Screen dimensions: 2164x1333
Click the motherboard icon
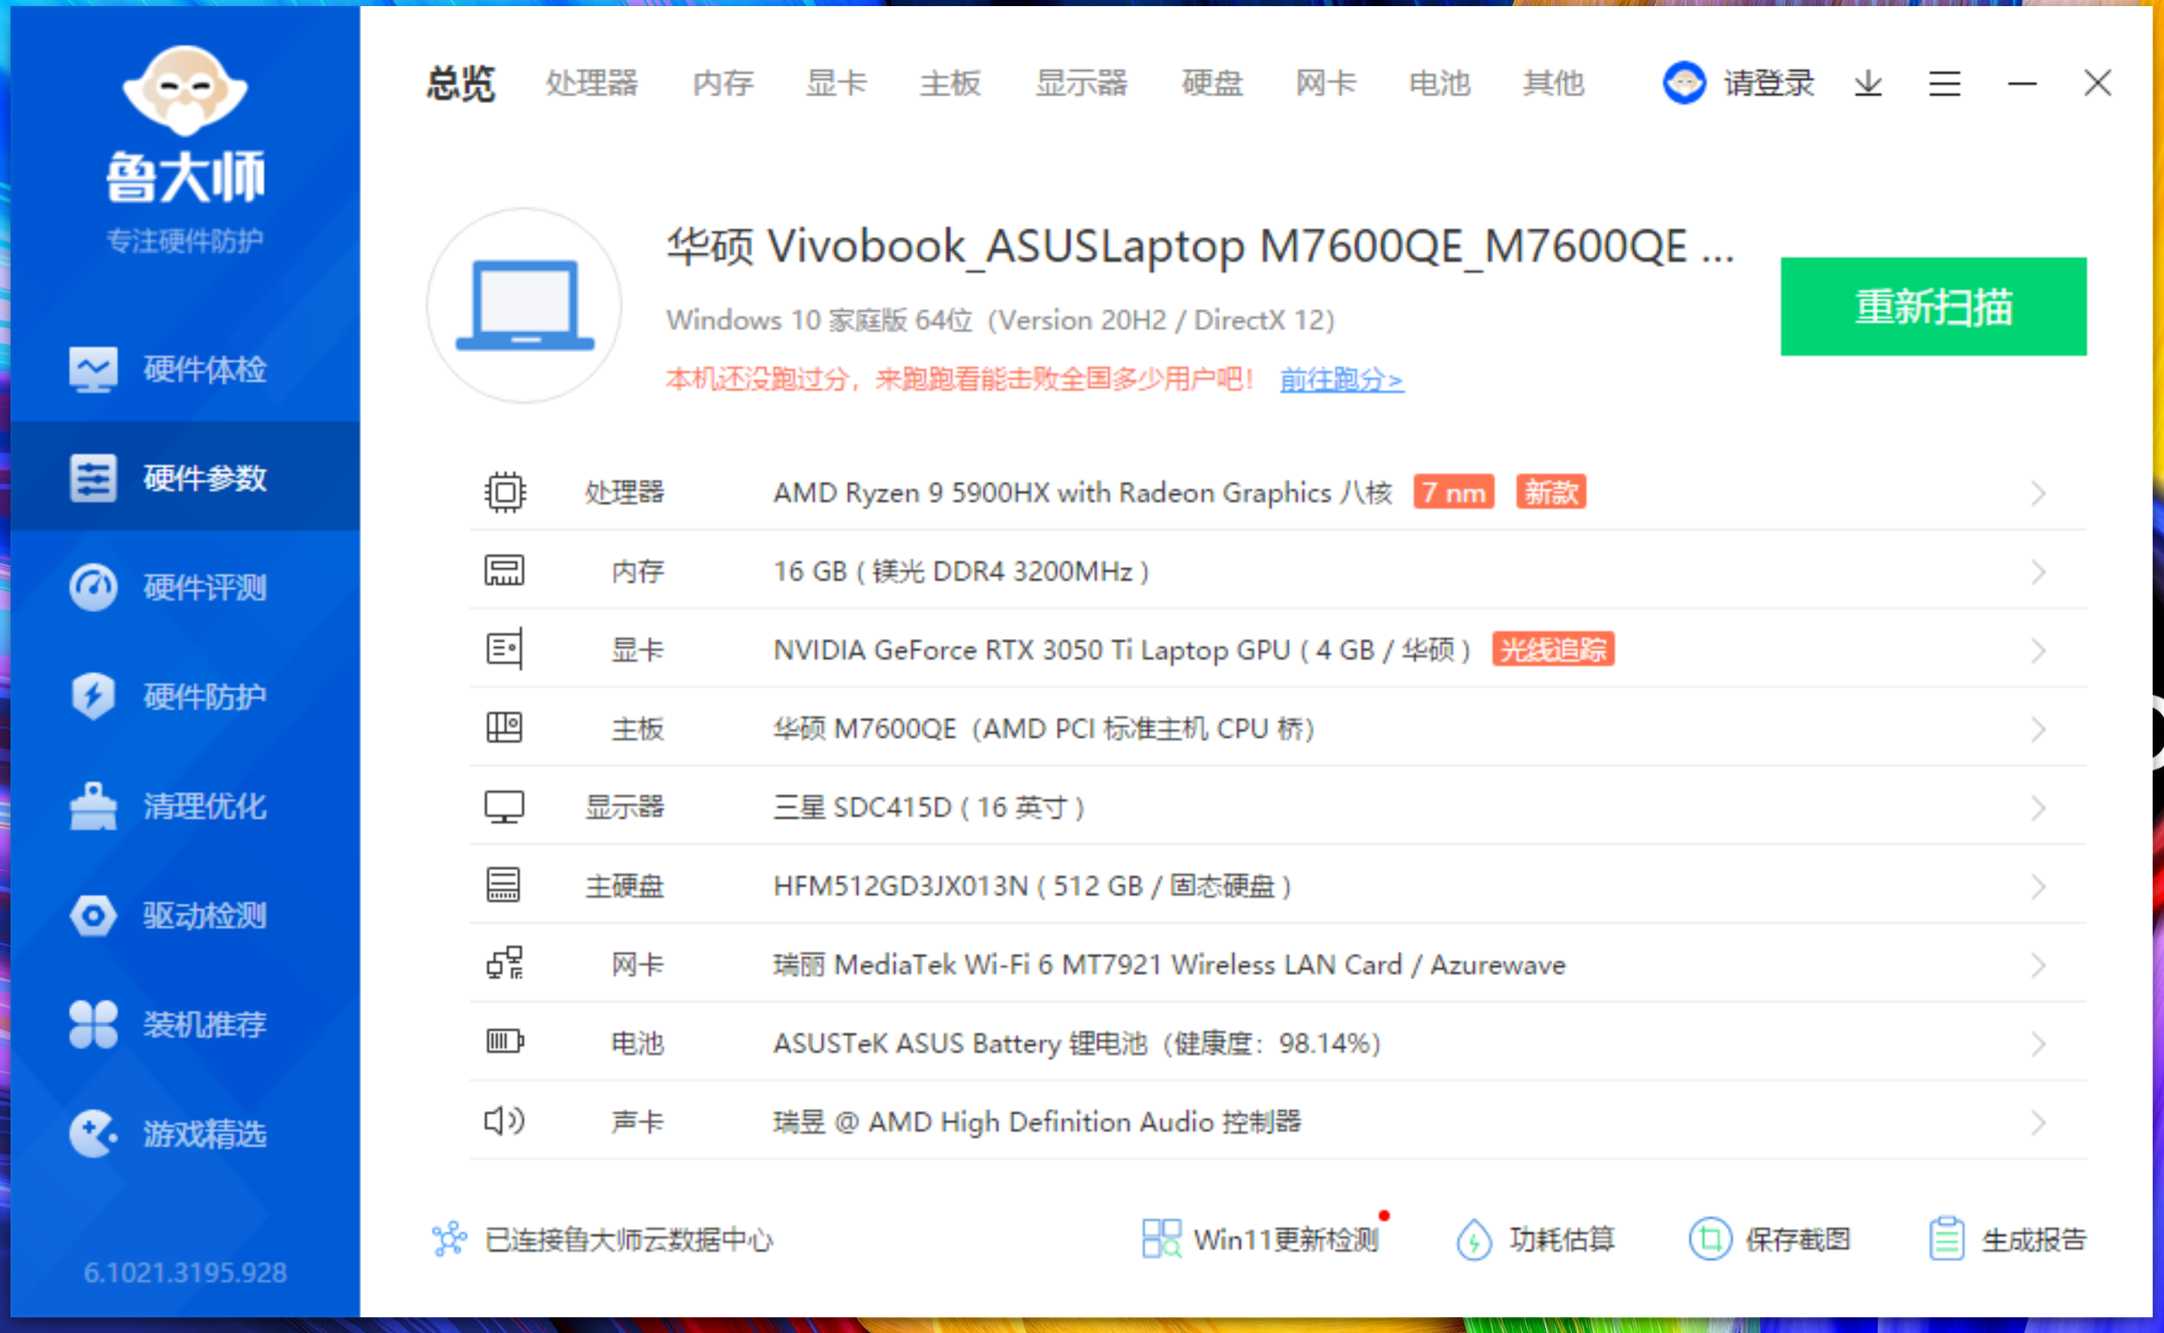tap(504, 727)
